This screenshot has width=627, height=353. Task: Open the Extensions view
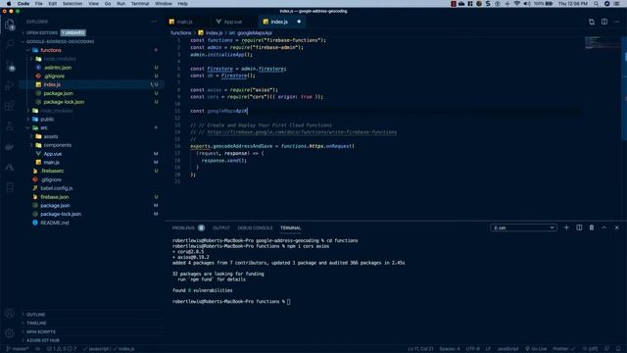pyautogui.click(x=10, y=106)
